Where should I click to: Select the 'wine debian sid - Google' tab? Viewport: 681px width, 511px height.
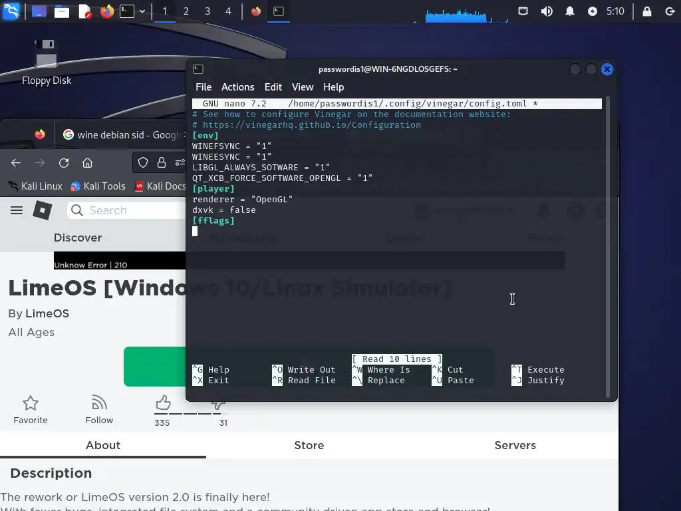pos(124,134)
